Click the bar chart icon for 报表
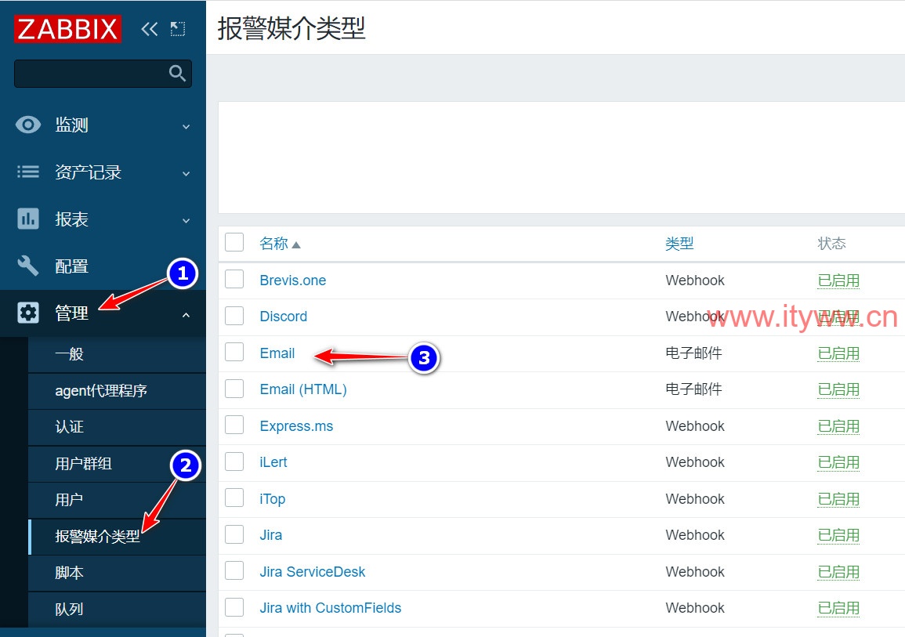The height and width of the screenshot is (637, 905). pos(27,219)
